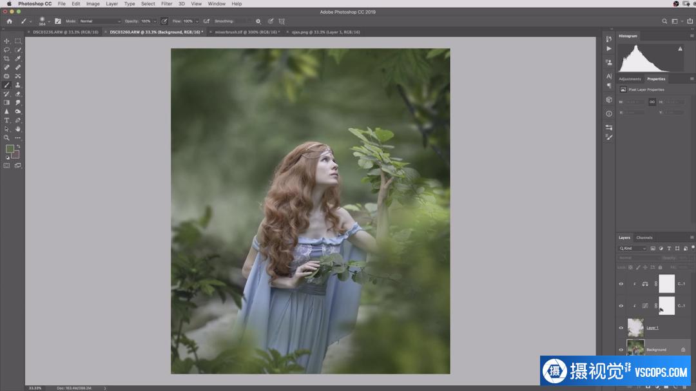
Task: Toggle Quick Mask mode
Action: point(6,166)
